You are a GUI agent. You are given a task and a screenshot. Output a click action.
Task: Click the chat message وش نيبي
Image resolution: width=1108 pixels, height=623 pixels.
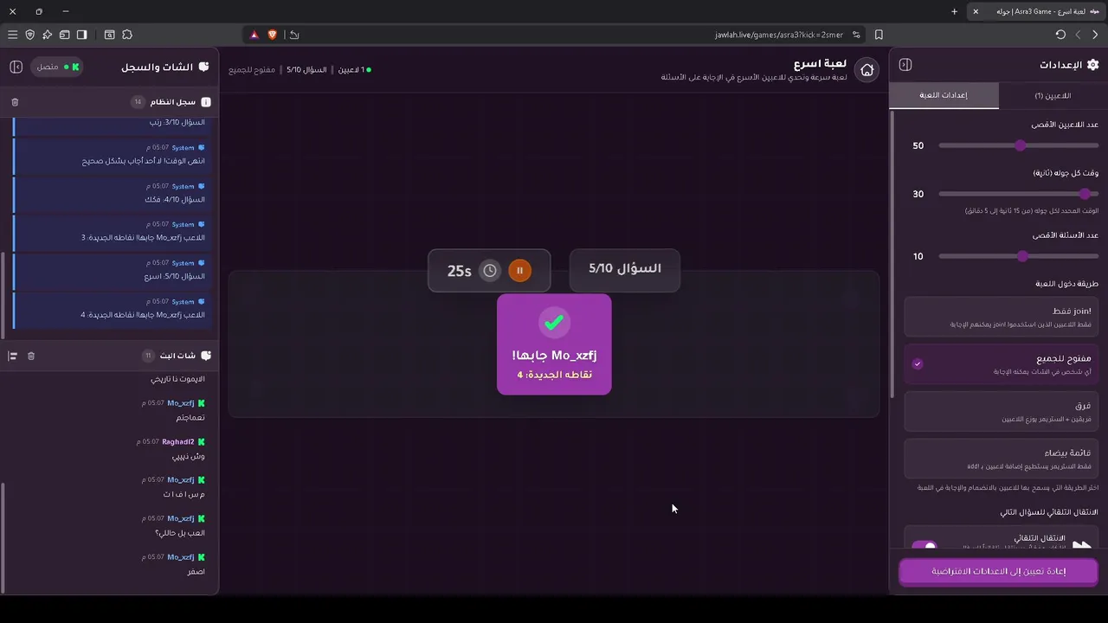(x=188, y=456)
